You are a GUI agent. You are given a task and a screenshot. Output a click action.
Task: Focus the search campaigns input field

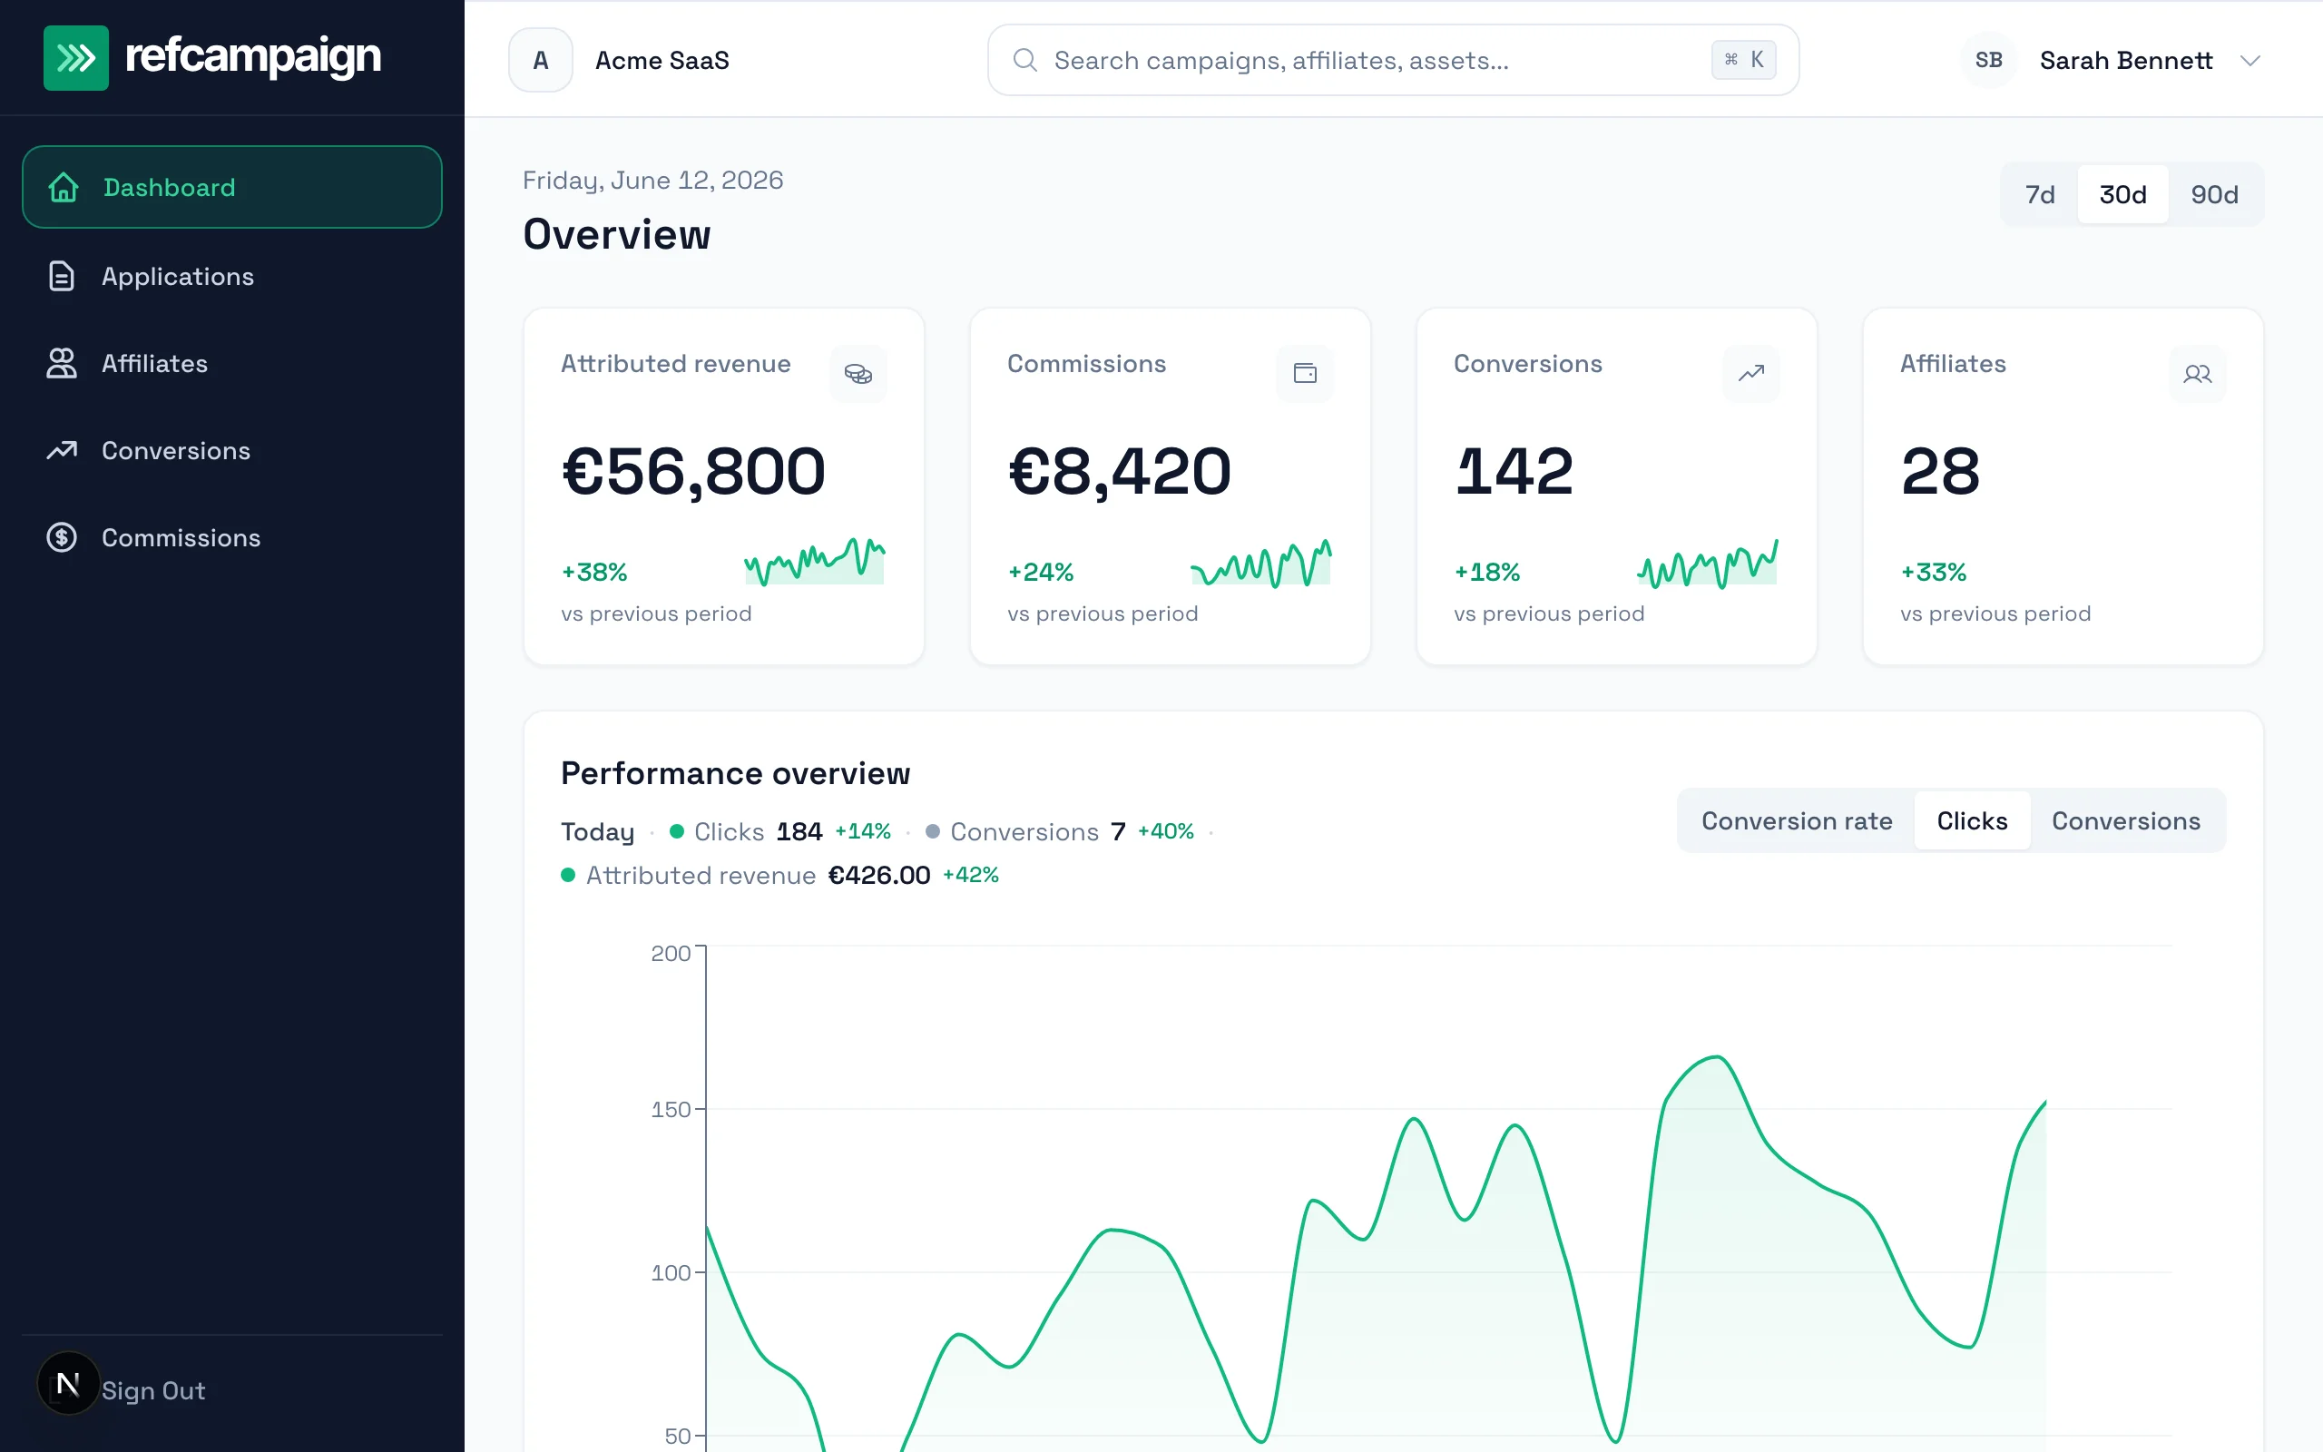coord(1393,61)
